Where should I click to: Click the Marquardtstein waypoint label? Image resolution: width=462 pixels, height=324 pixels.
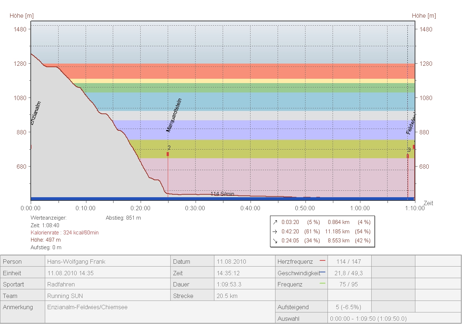point(174,115)
